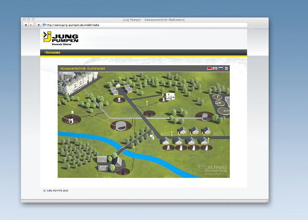Select the German flag language icon

pos(209,68)
